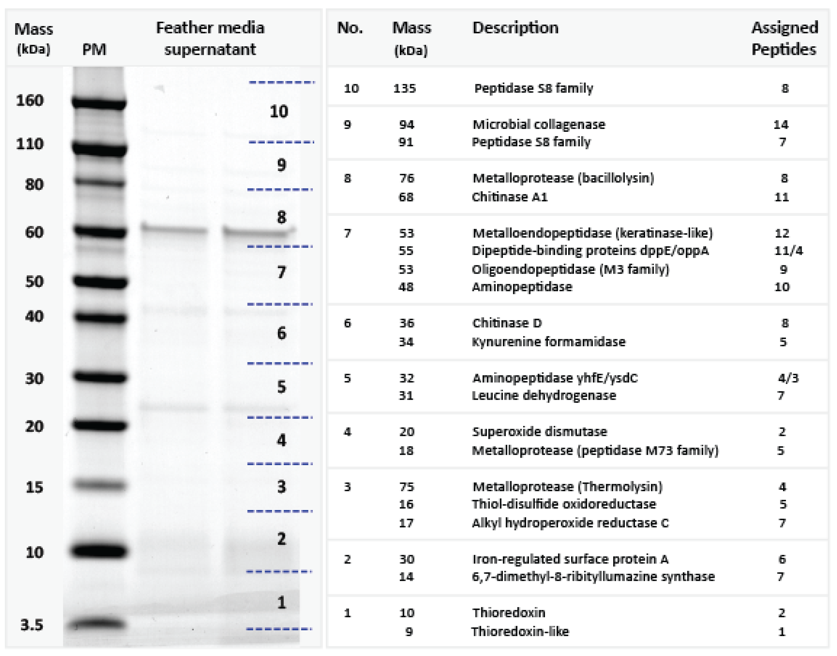Click the 60 kDa marker band in PM lane
837x656 pixels.
[99, 232]
